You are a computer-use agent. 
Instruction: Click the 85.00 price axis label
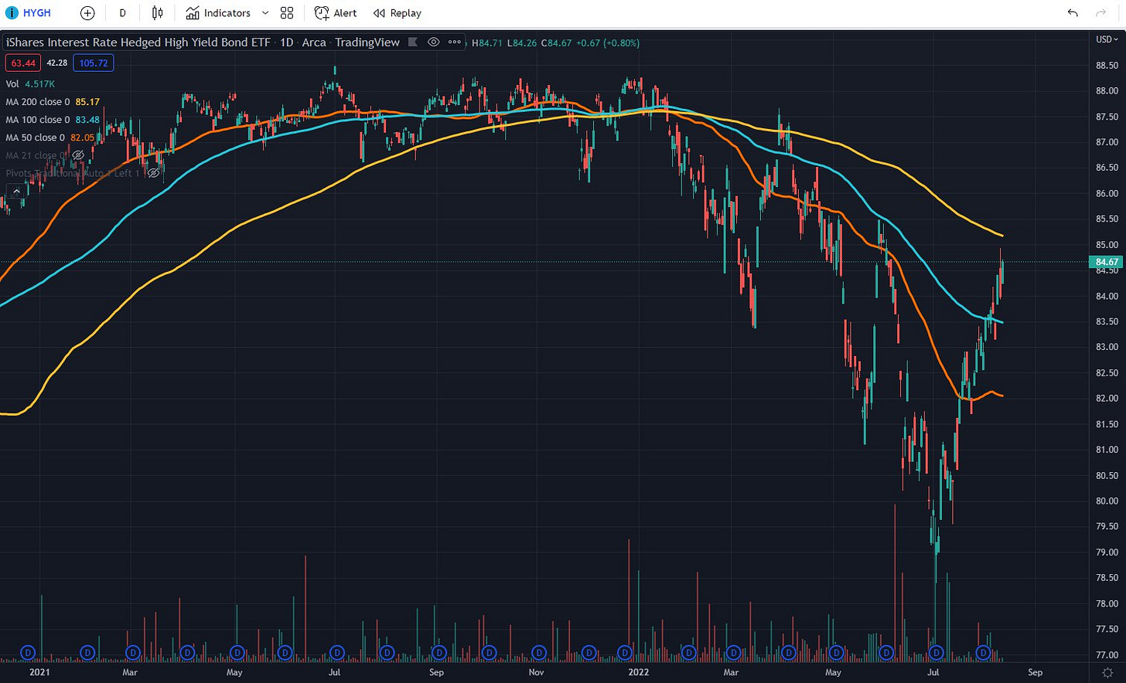coord(1107,245)
